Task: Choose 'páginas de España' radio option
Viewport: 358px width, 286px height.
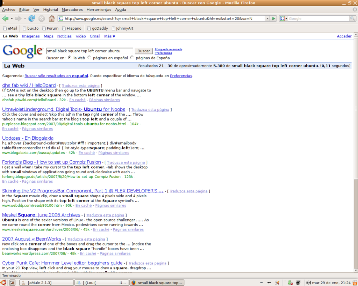Action: [132, 58]
